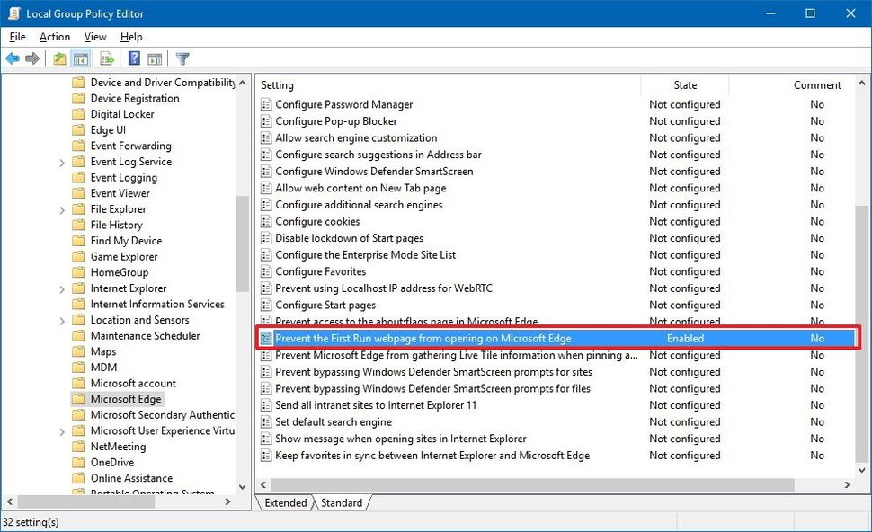The image size is (872, 532).
Task: Click the scroll icon beside Configure Password Manager
Action: coord(266,104)
